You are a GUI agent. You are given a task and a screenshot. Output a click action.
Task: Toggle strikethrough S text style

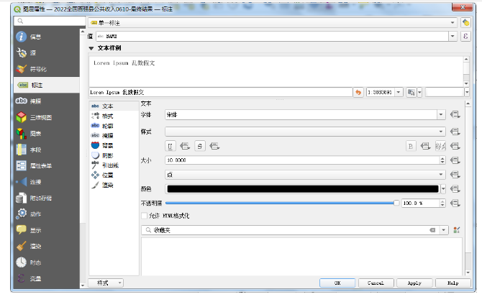coord(200,146)
